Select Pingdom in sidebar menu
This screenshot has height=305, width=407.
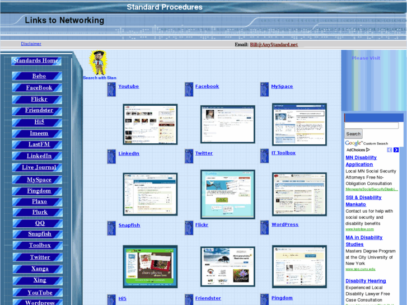pos(37,191)
